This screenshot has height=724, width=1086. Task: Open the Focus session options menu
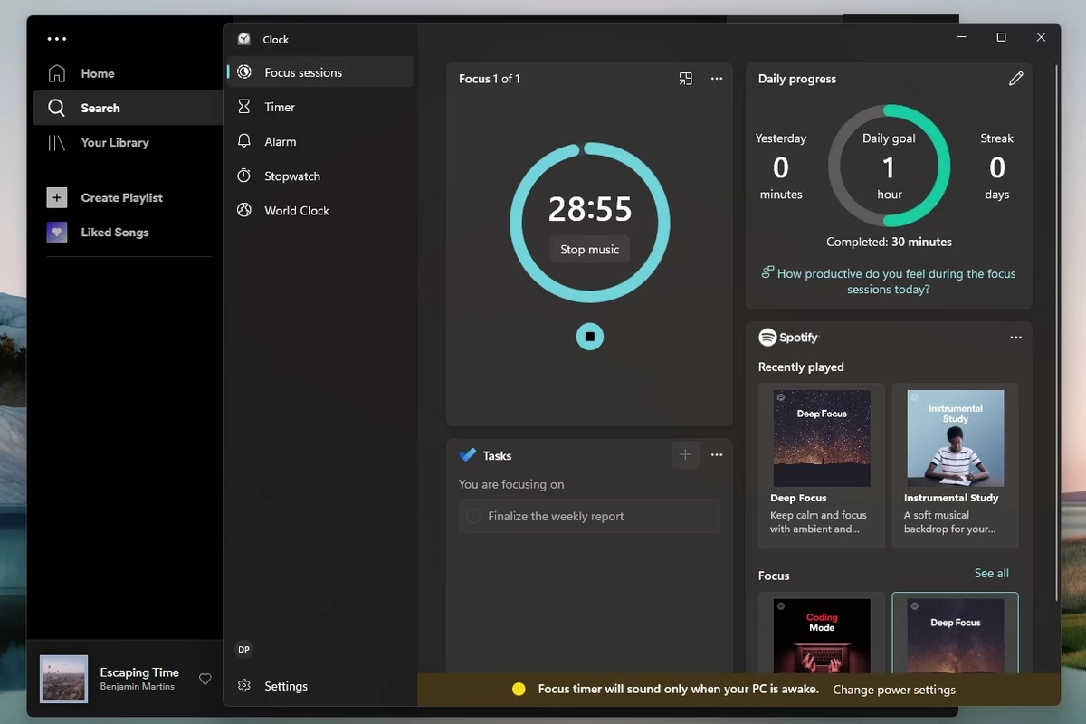(x=717, y=79)
